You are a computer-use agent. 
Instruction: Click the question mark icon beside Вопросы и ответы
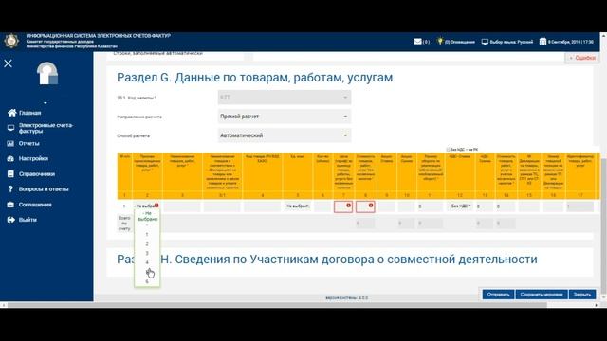coord(10,189)
